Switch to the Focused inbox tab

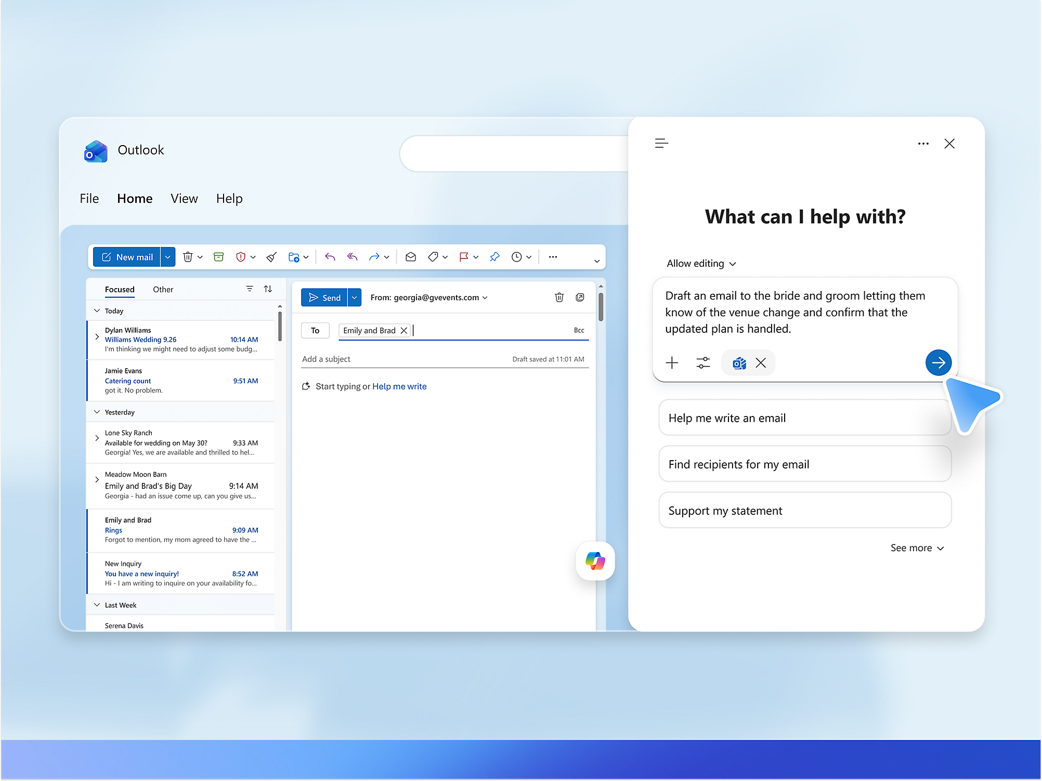pos(120,290)
